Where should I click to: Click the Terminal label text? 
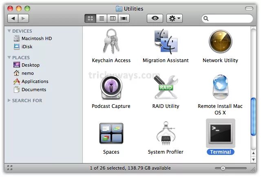220,152
